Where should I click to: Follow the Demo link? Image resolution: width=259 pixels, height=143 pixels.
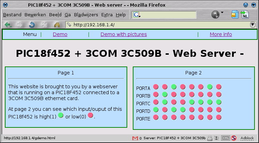click(60, 34)
